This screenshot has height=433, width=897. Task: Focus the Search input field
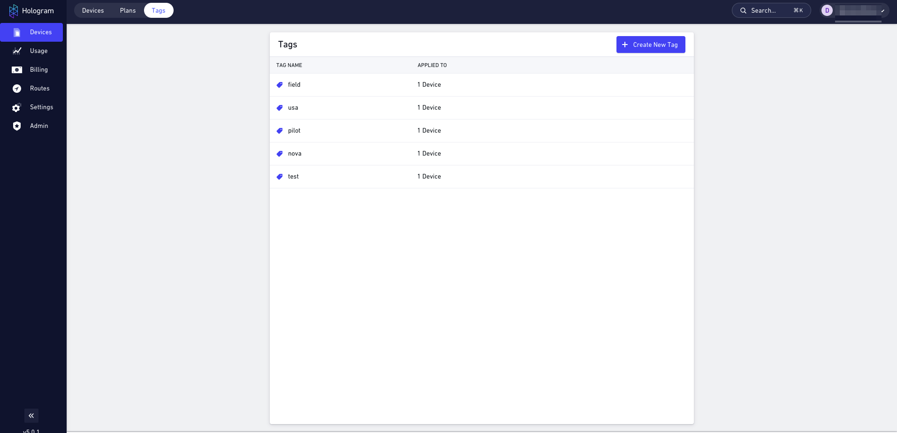pos(771,10)
